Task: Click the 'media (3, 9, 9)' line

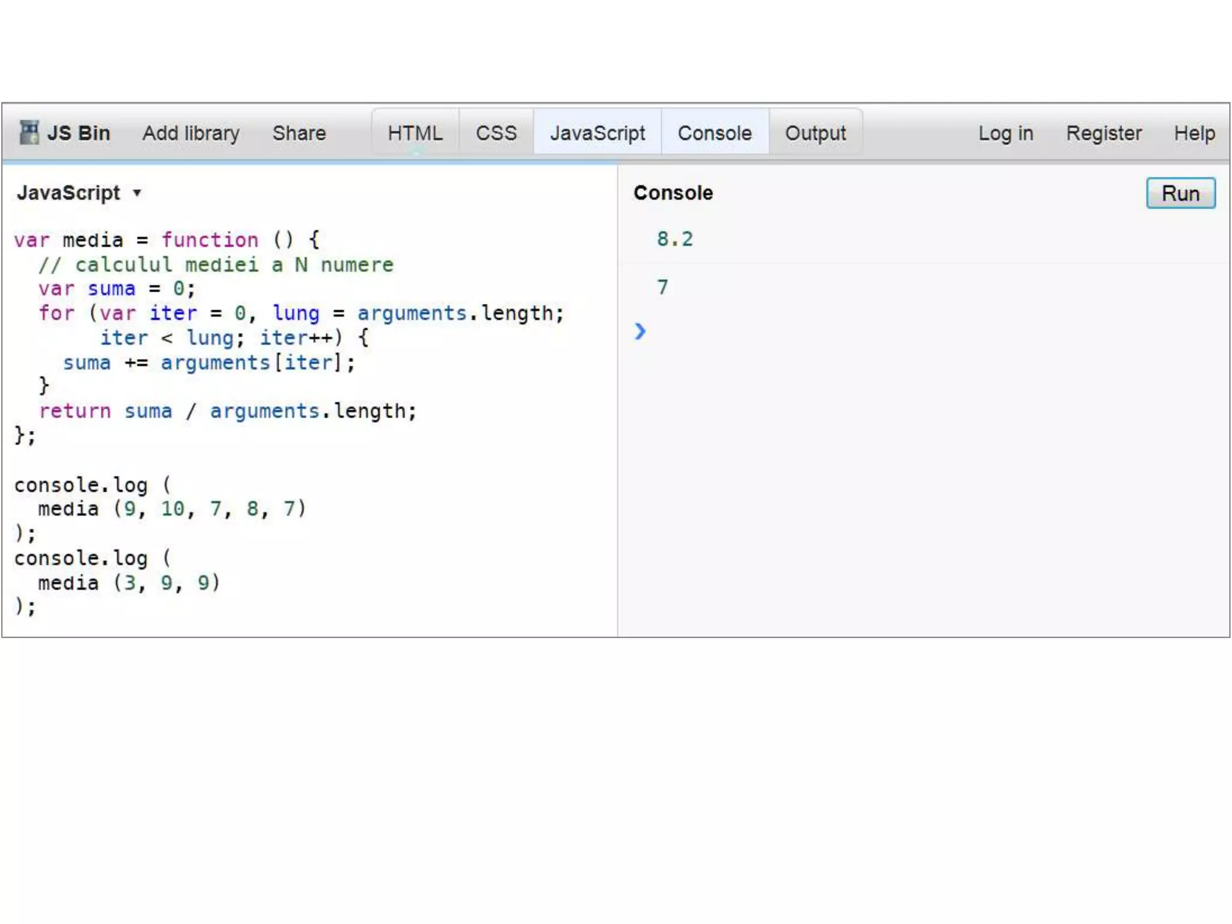Action: point(129,583)
